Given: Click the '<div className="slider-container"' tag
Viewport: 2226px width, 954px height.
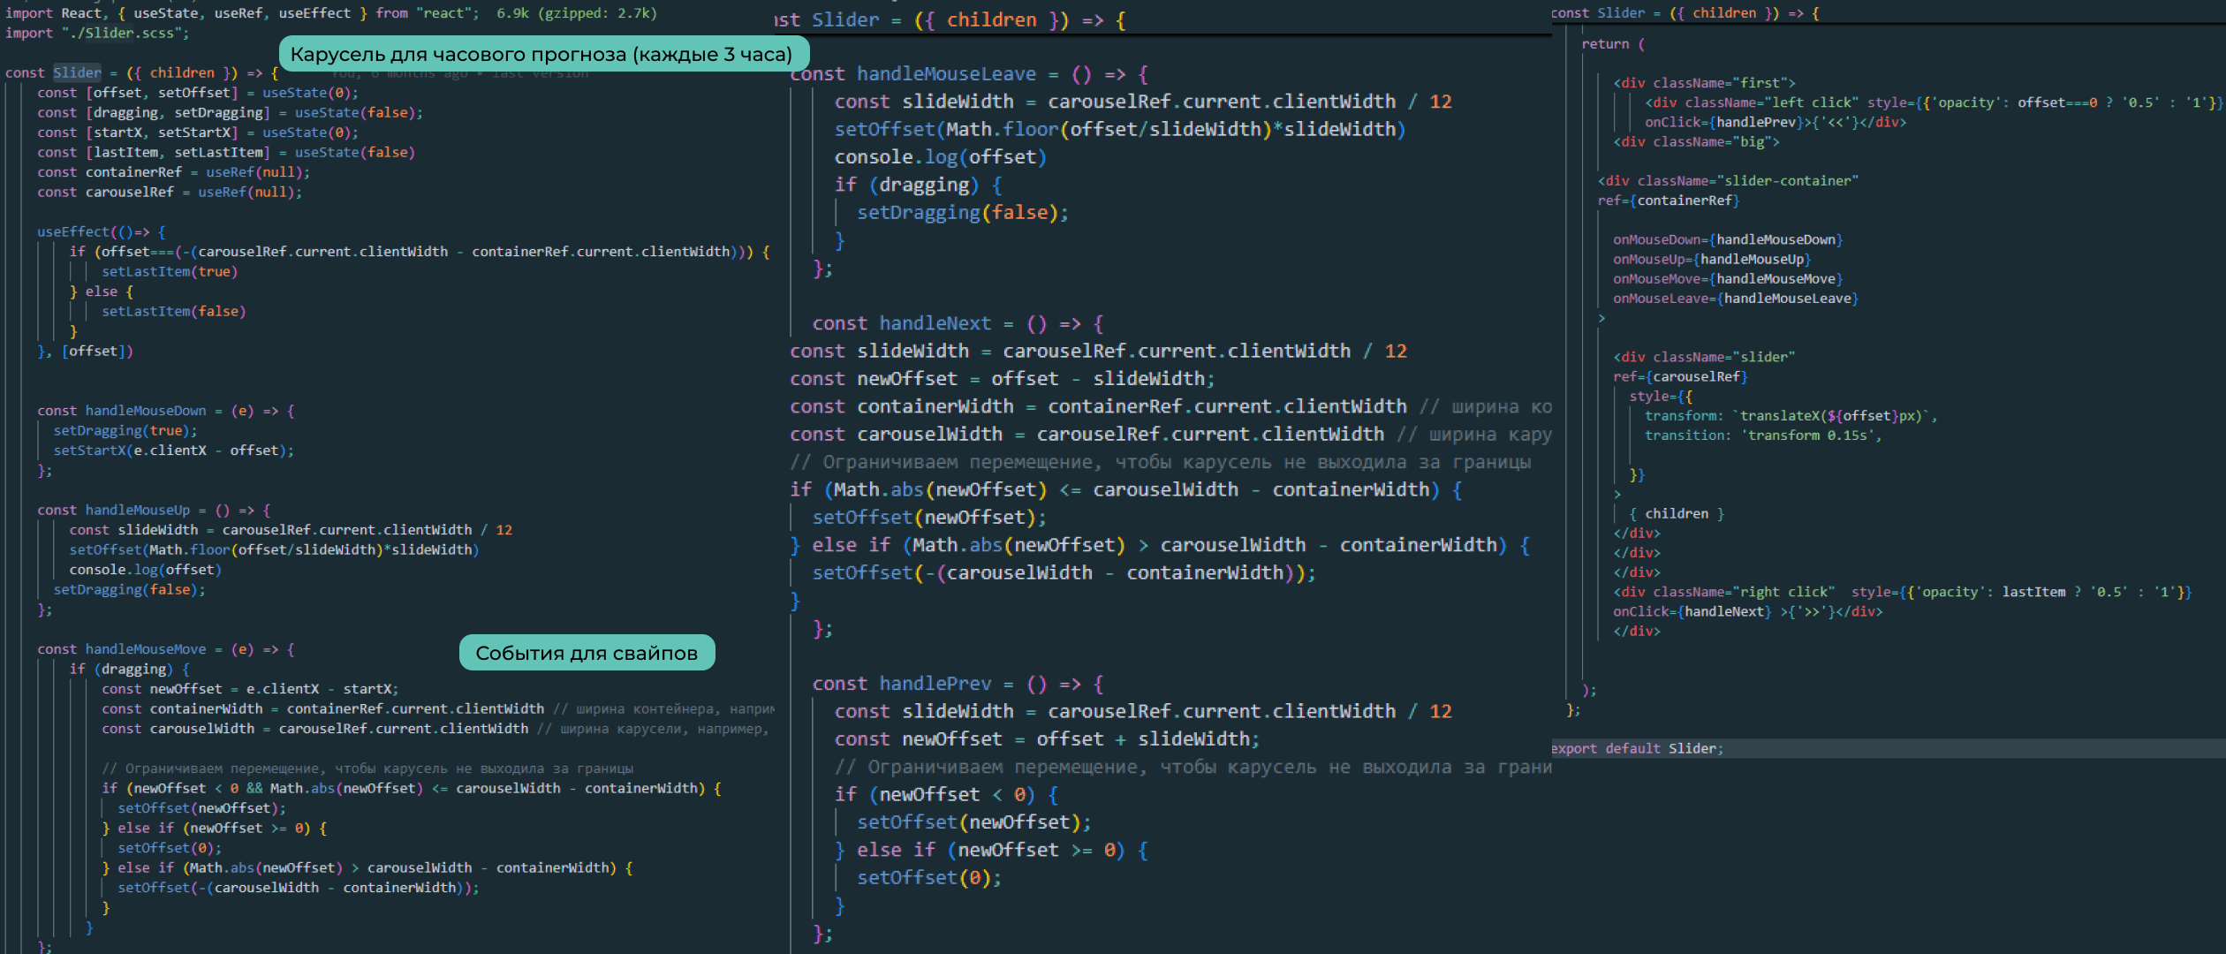Looking at the screenshot, I should coord(1728,181).
